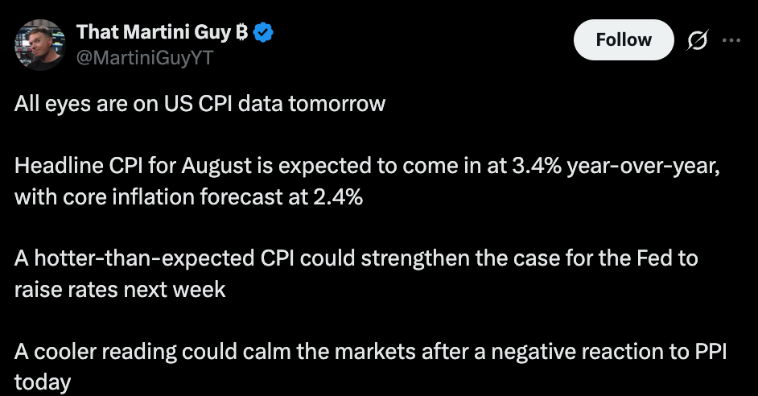The image size is (758, 396).
Task: Click the line "All eyes are on US CPI data tomorrow"
Action: [200, 104]
